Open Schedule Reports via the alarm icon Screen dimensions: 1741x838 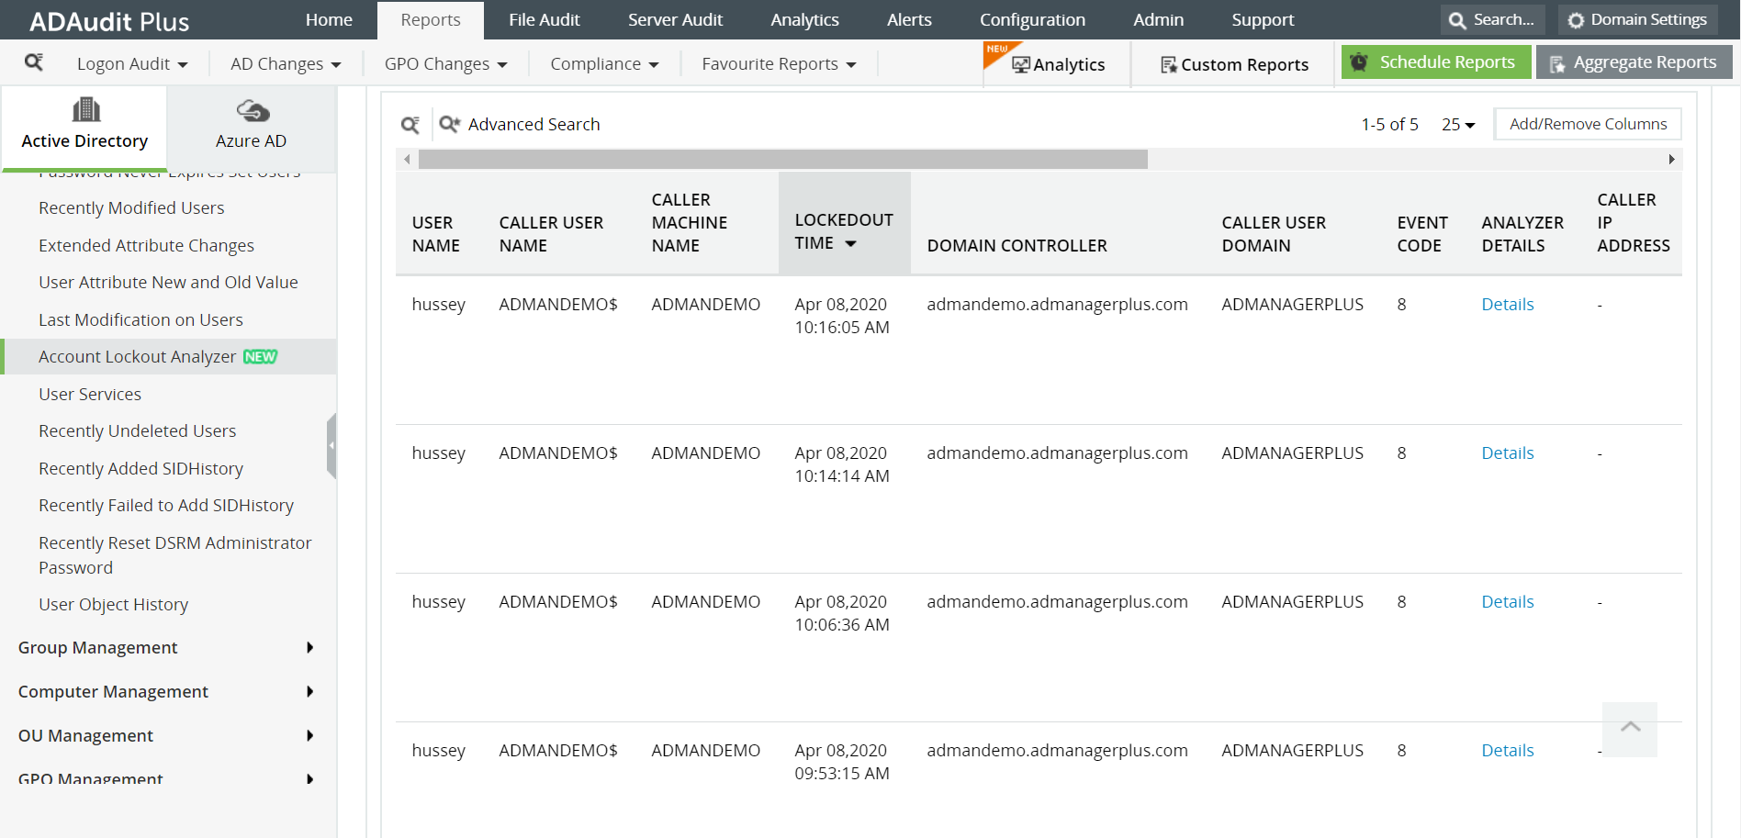tap(1360, 61)
